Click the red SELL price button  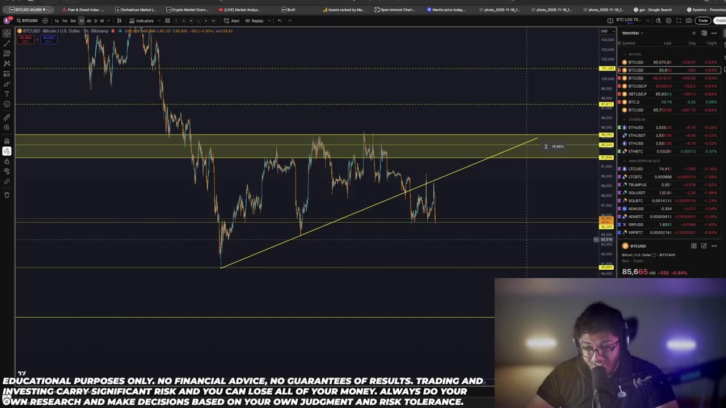(25, 40)
